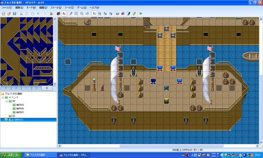Viewport: 263px width, 158px height.
Task: Click the rowboat tile on the water
Action: tap(251, 56)
